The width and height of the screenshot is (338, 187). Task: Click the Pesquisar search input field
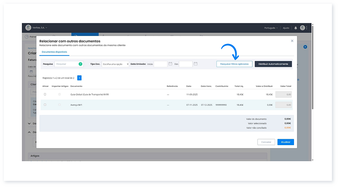66,64
